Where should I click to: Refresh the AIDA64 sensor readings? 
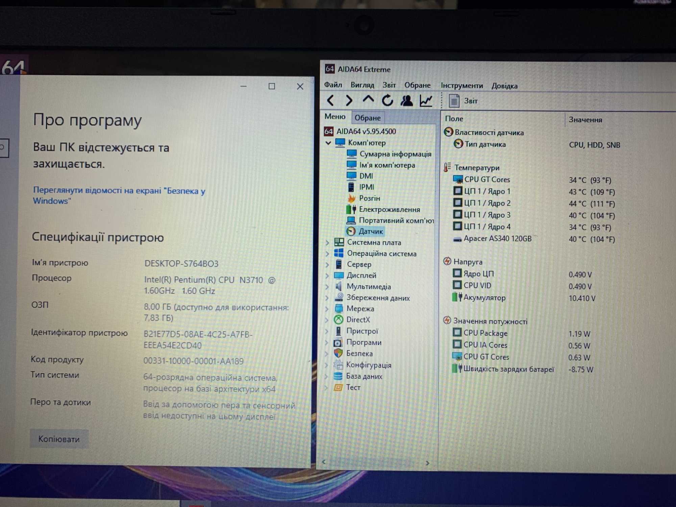coord(387,100)
